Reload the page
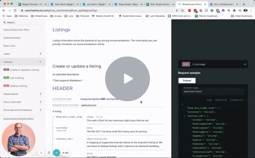255x158 pixels. pos(15,11)
